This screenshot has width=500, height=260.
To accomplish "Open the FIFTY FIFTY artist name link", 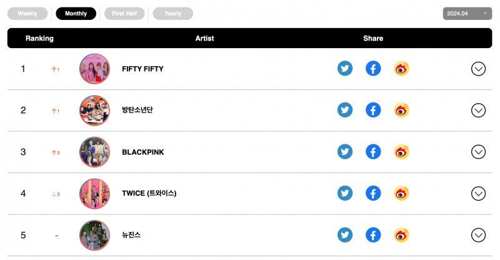I will point(142,69).
